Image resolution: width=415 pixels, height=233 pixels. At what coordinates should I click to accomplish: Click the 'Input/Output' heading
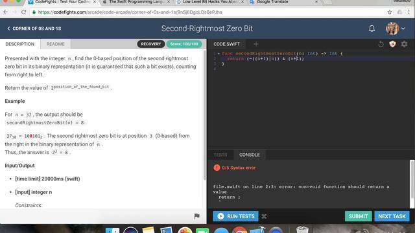[x=20, y=166]
